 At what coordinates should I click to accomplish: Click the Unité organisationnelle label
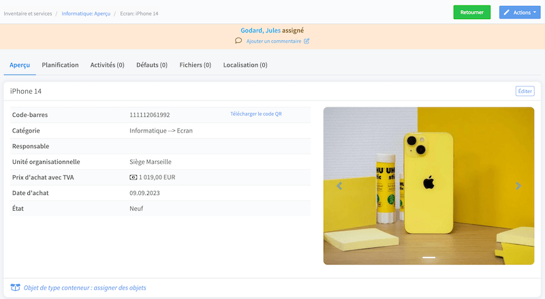(46, 162)
